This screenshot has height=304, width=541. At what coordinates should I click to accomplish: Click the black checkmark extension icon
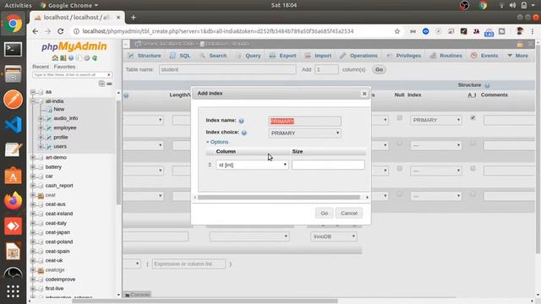point(464,31)
